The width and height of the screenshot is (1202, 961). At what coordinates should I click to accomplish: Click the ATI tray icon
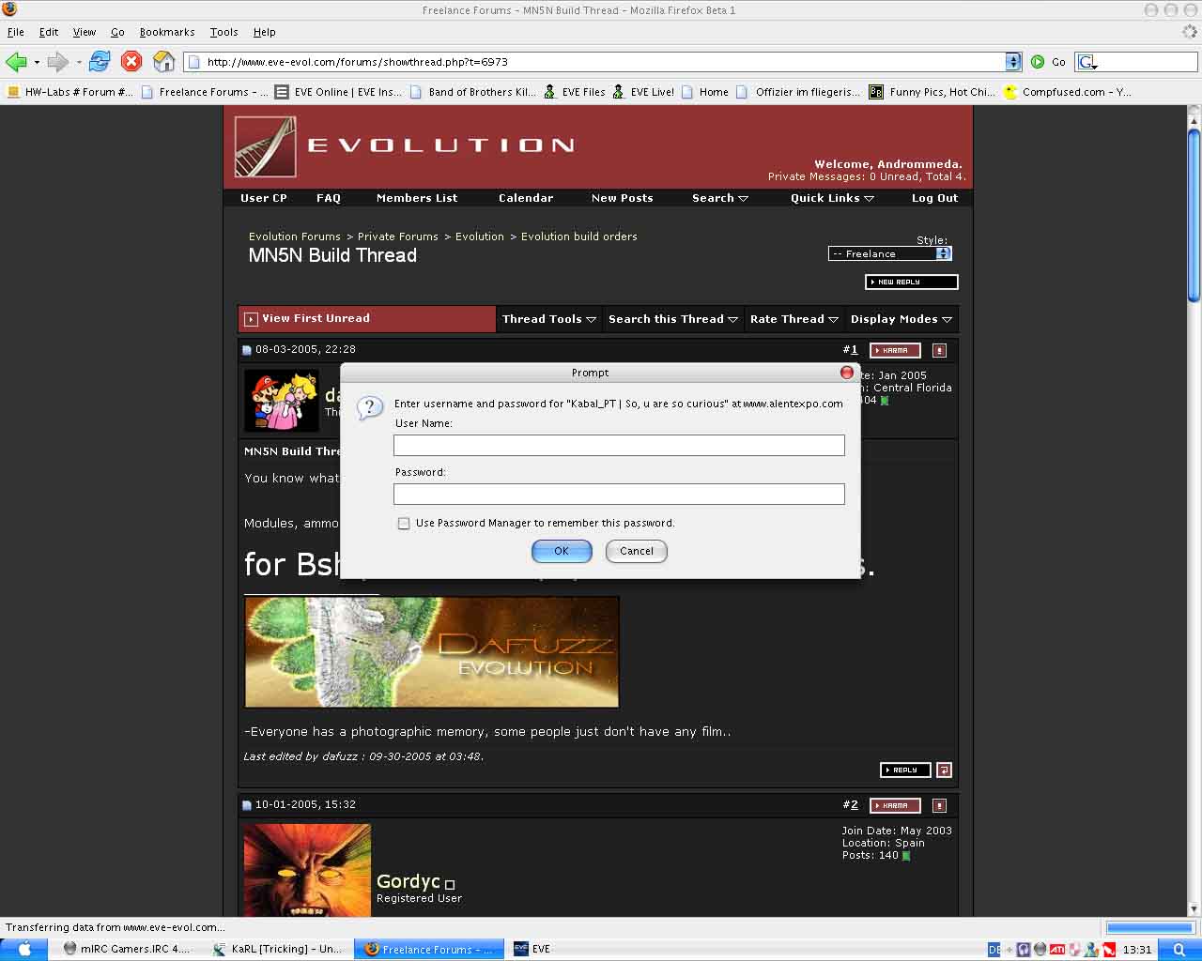click(1057, 949)
